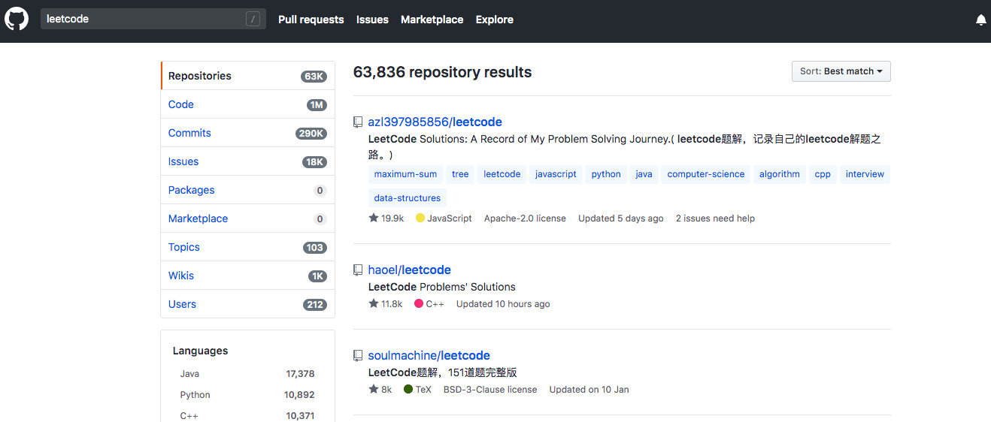Click the repo icon beside haoel/leetcode
This screenshot has height=422, width=991.
coord(358,270)
